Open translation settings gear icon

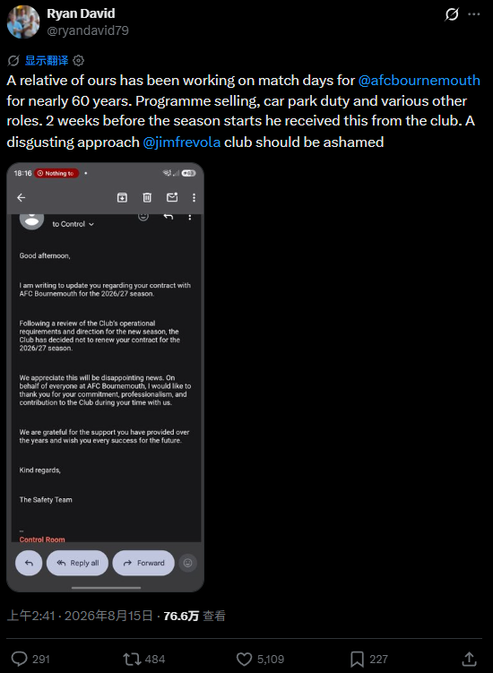click(78, 61)
